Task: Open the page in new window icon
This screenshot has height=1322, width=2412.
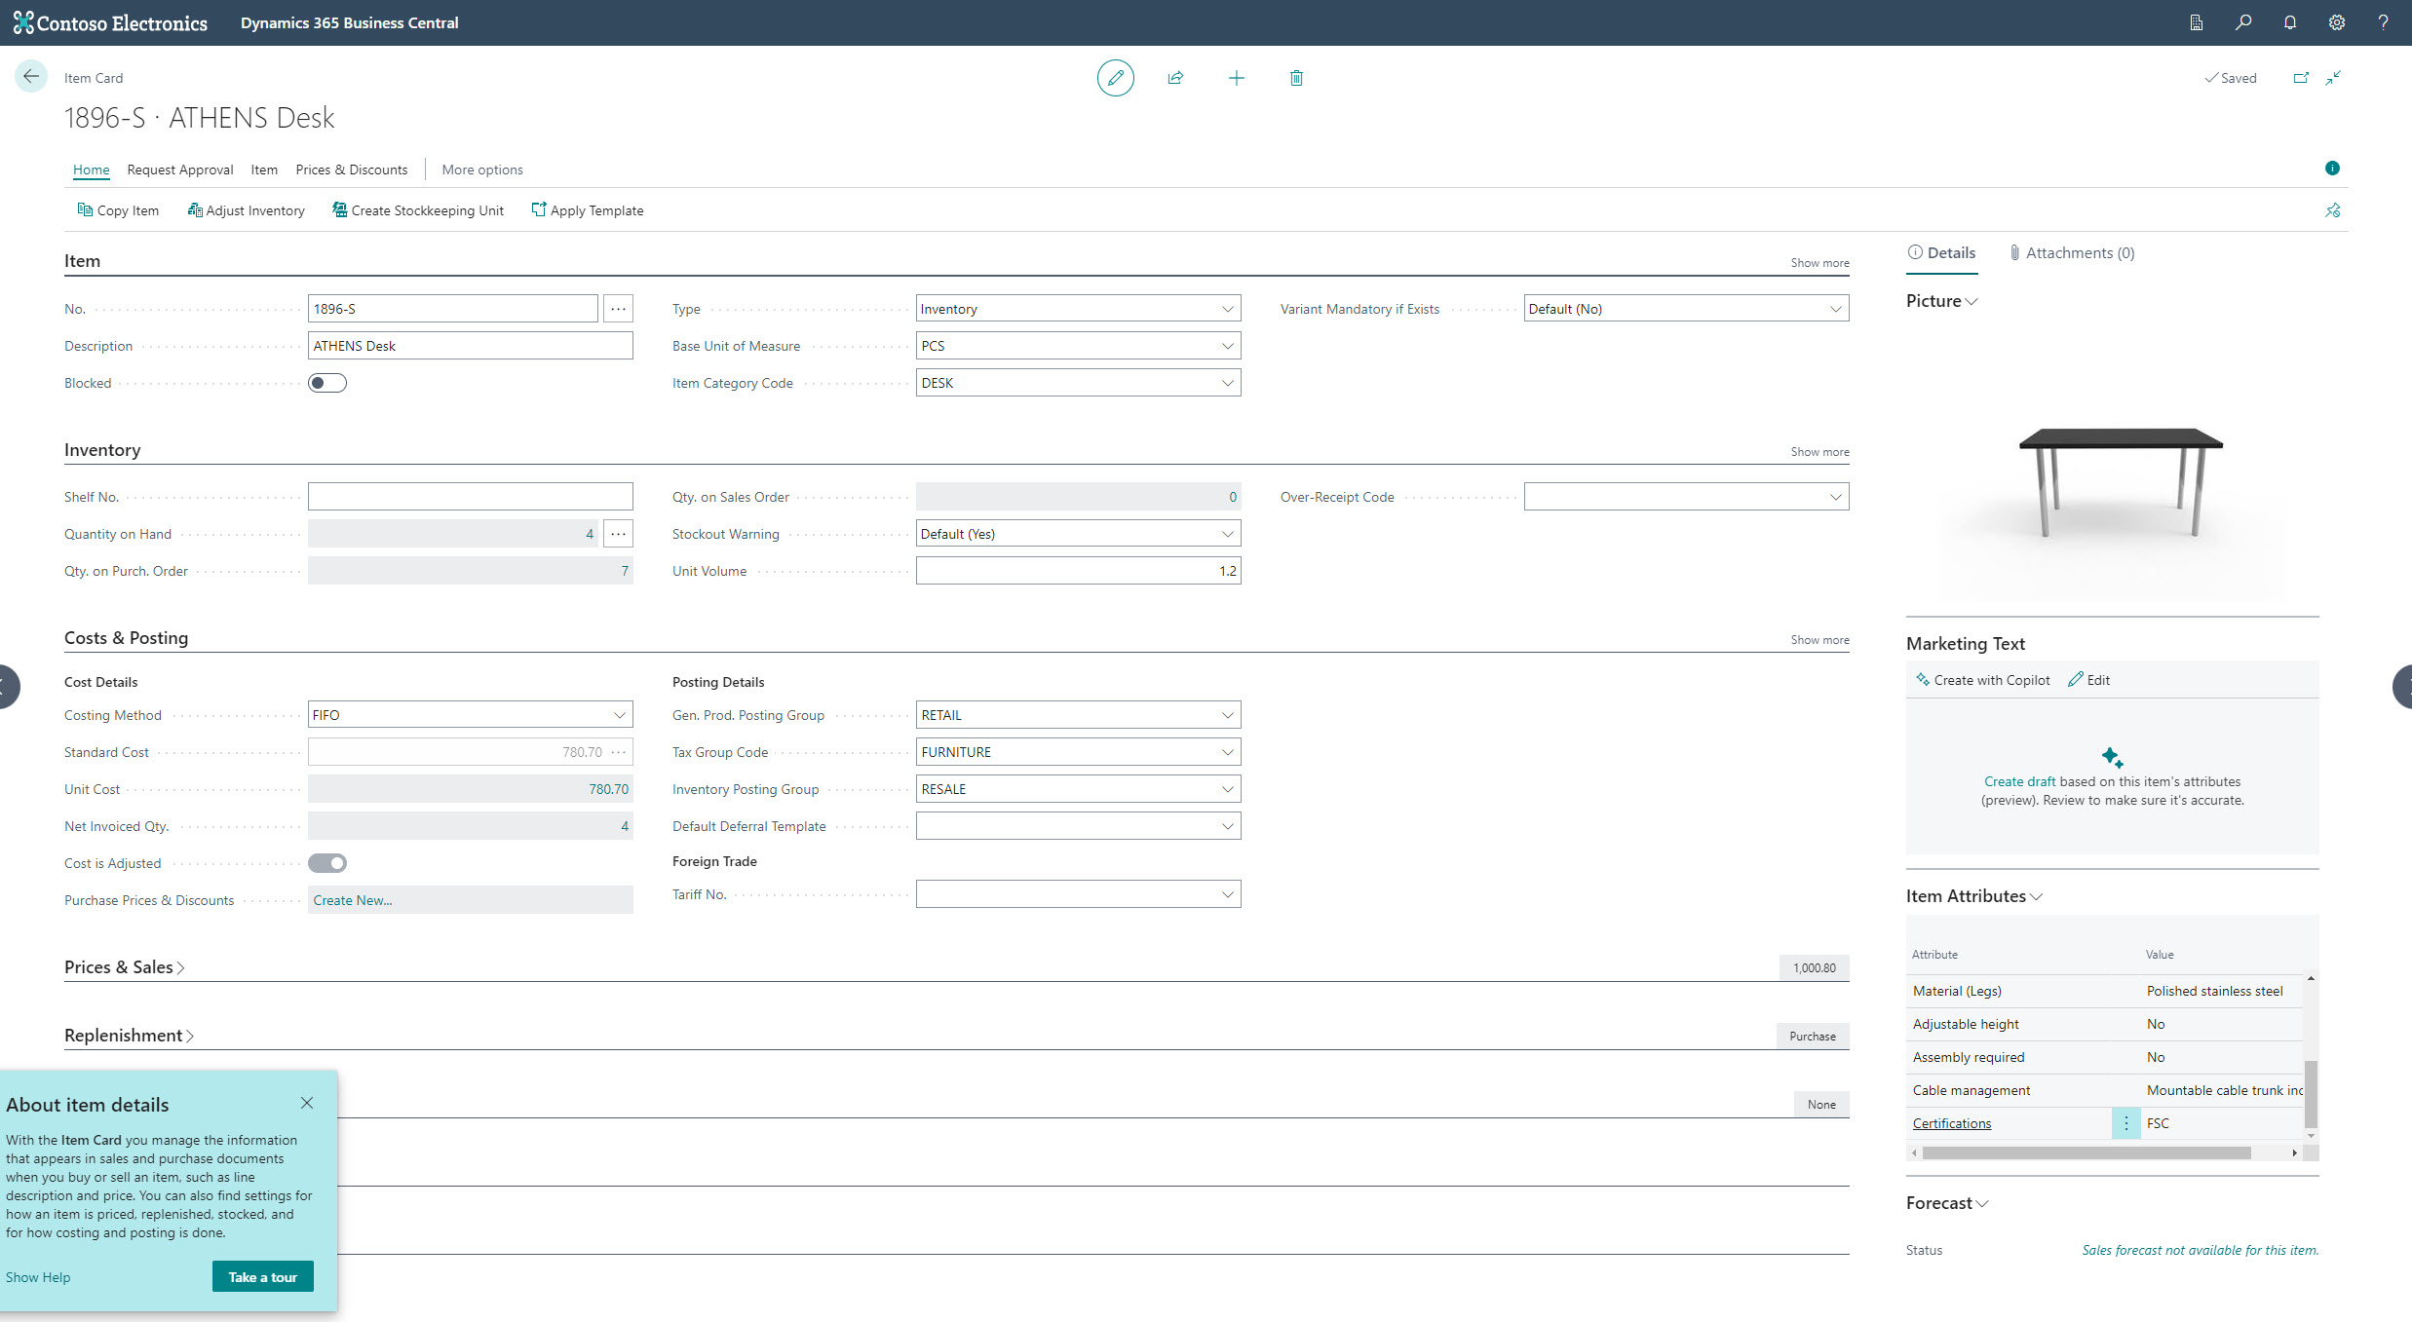Action: point(2301,78)
